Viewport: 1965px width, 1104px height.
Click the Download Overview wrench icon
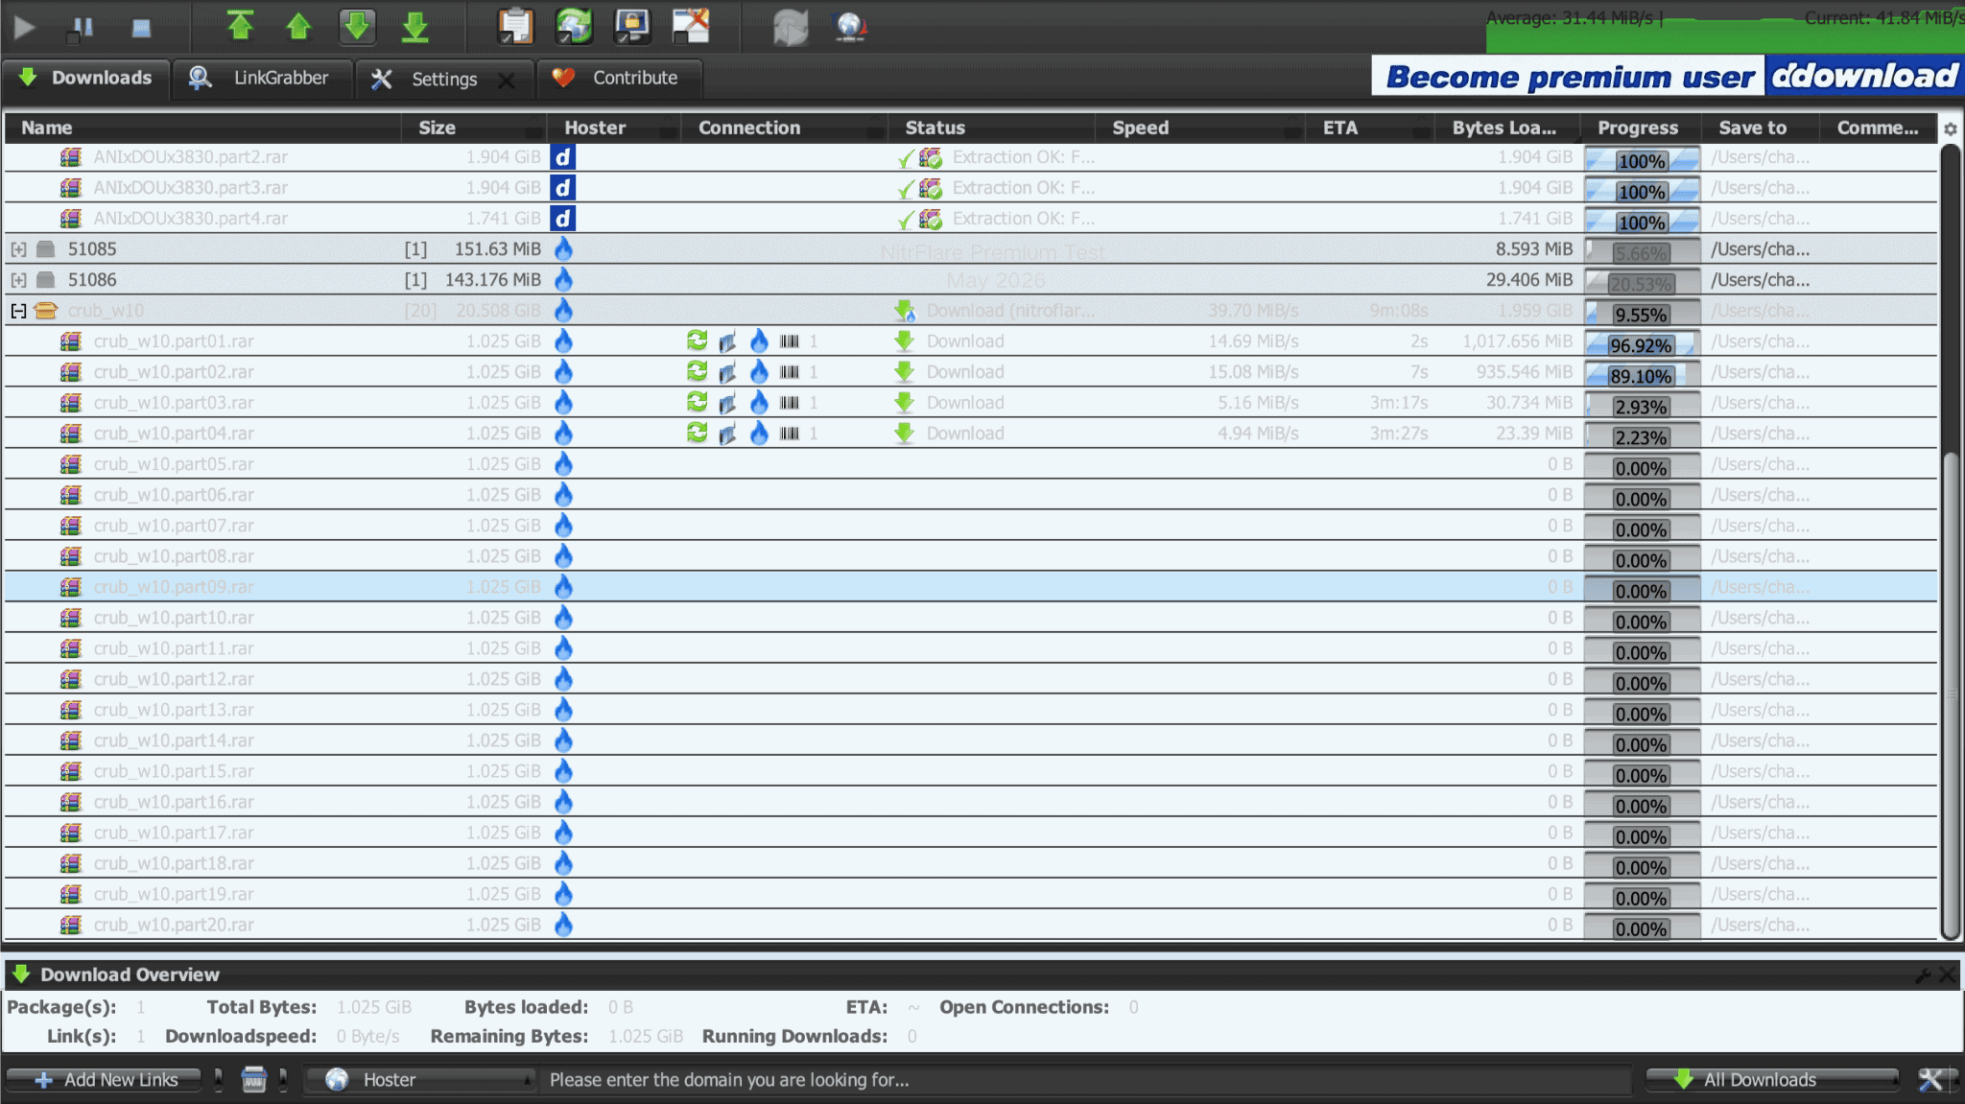pyautogui.click(x=1923, y=975)
